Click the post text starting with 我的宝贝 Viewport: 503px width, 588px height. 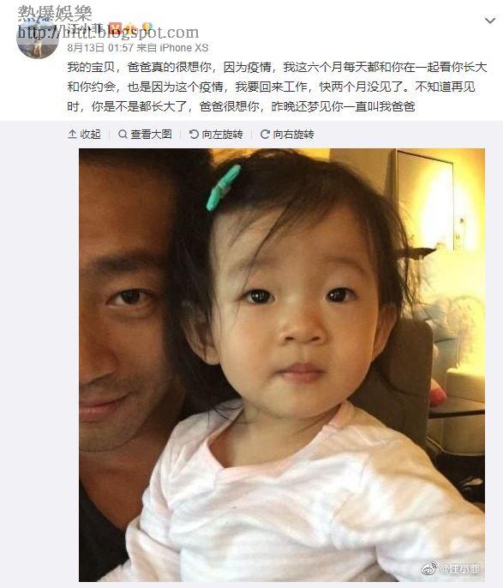pyautogui.click(x=277, y=87)
